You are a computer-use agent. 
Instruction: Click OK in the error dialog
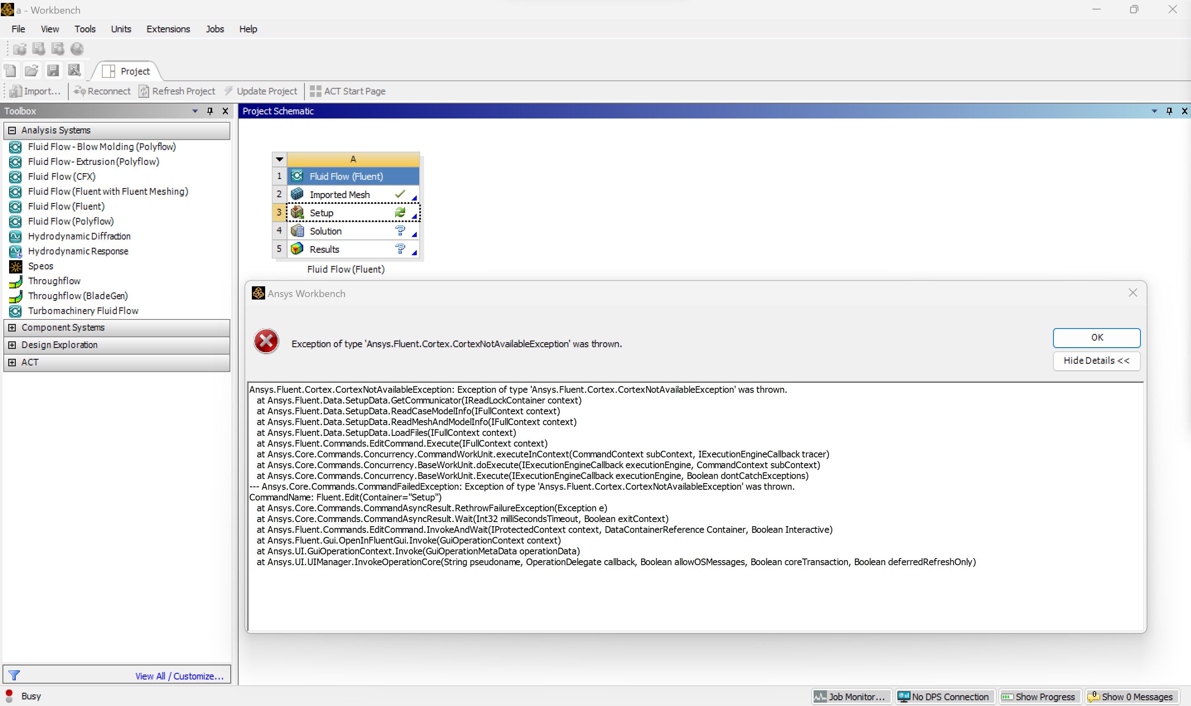(x=1097, y=337)
